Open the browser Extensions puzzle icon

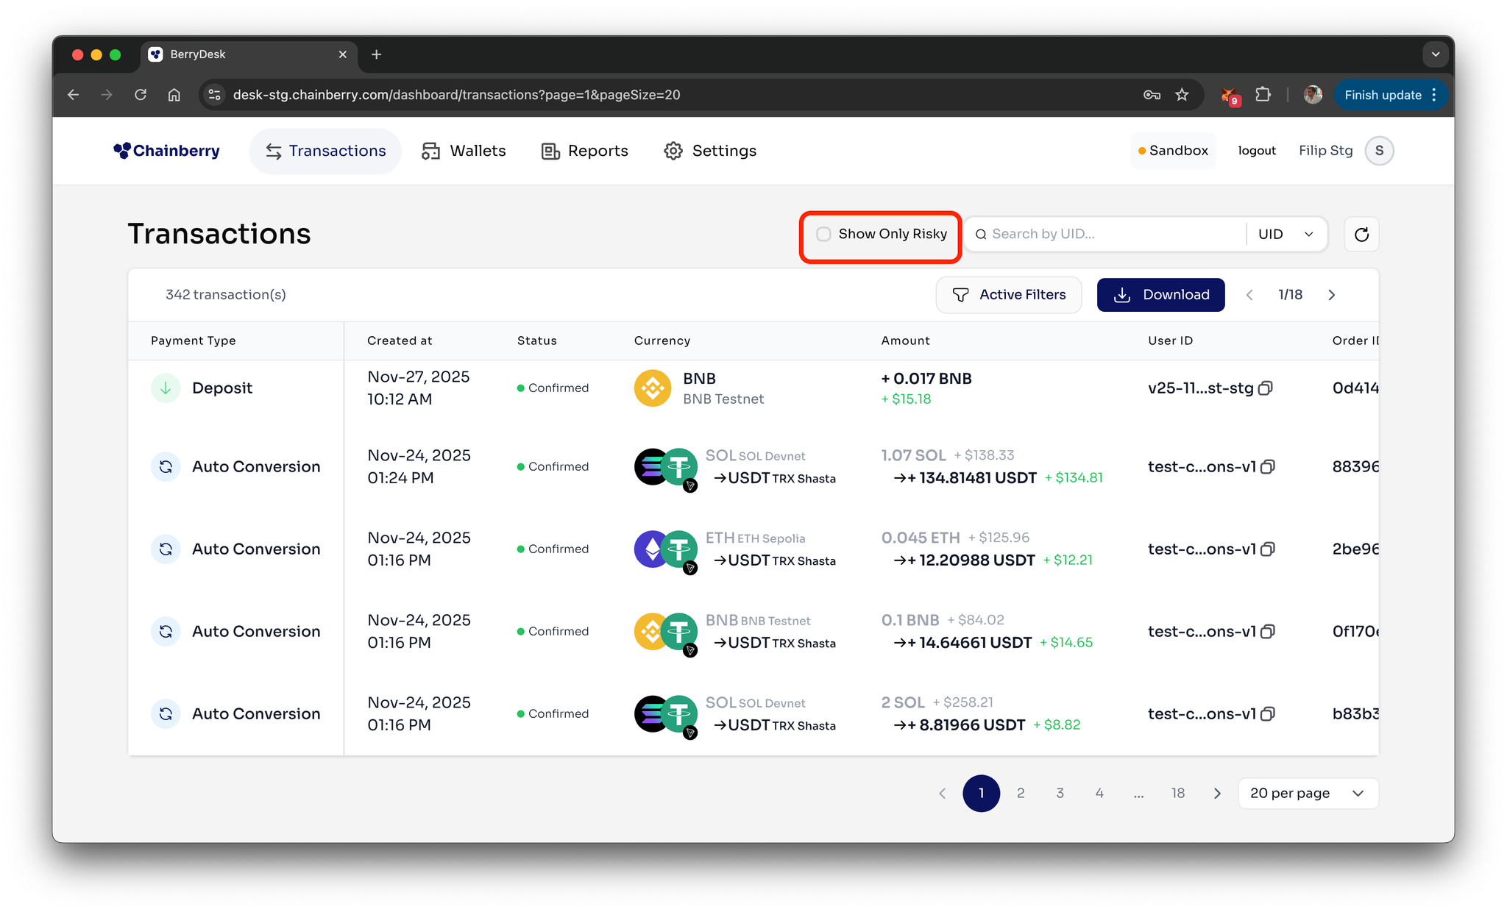coord(1263,95)
